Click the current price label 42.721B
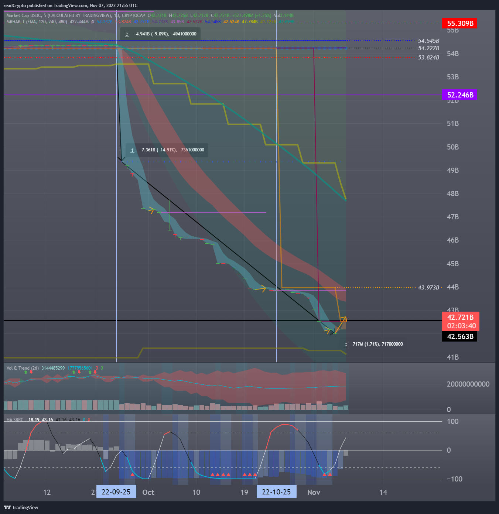This screenshot has height=514, width=499. click(461, 317)
